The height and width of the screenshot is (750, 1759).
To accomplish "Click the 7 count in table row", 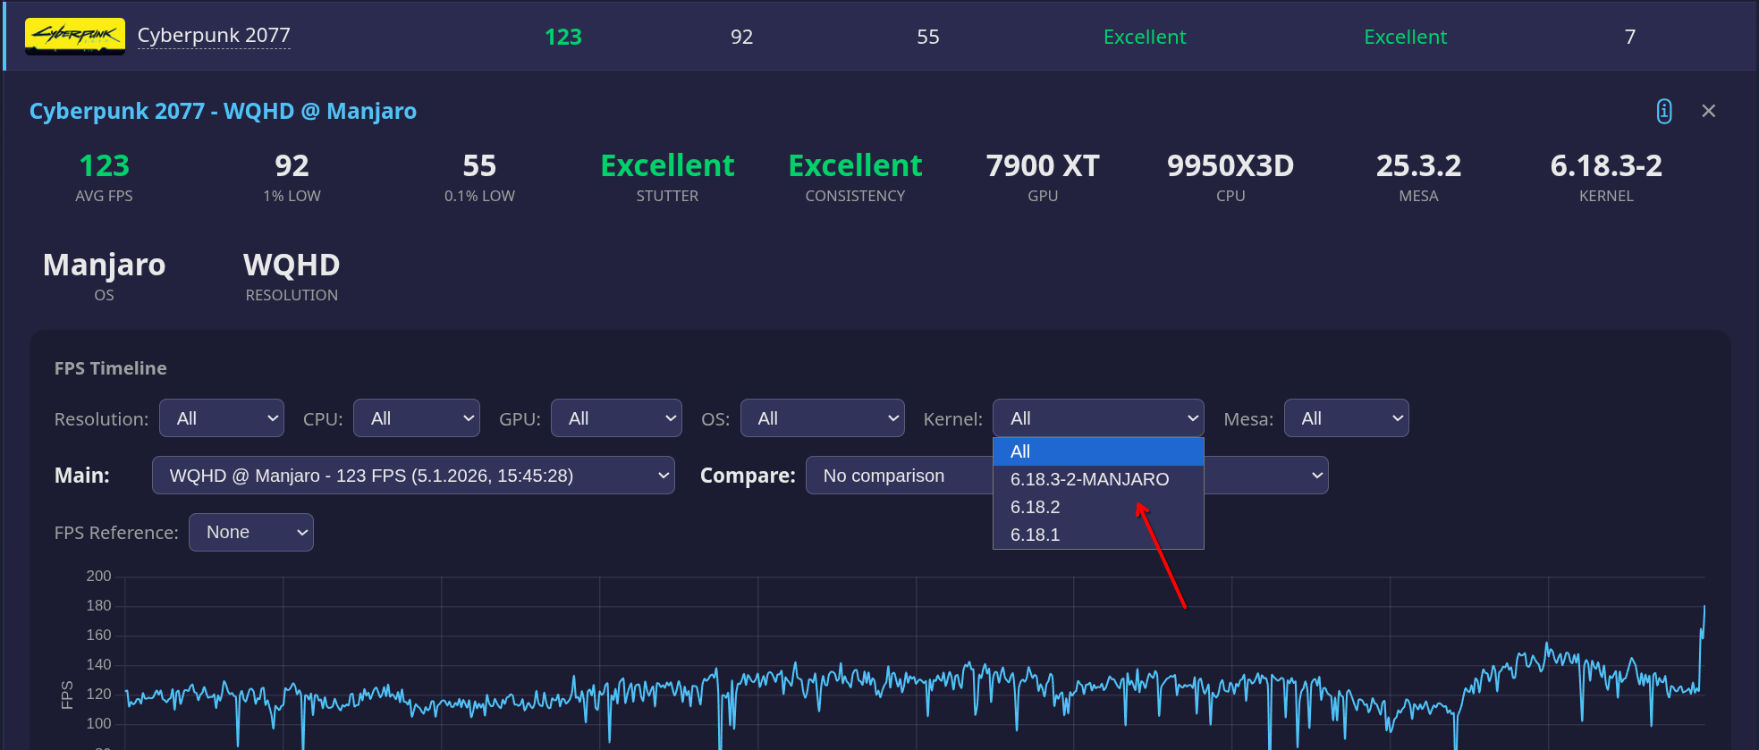I will pyautogui.click(x=1629, y=37).
